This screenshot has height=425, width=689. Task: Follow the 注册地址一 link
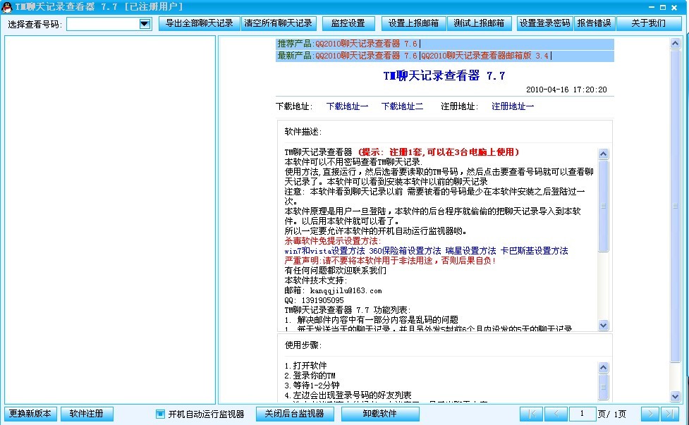click(513, 106)
